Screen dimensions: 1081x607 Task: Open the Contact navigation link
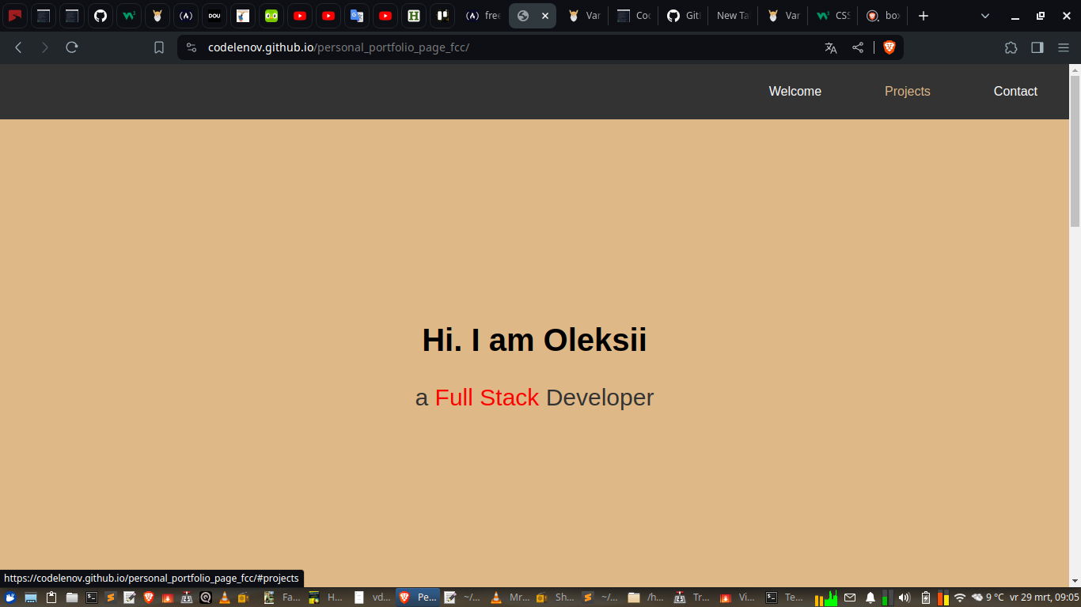tap(1015, 92)
